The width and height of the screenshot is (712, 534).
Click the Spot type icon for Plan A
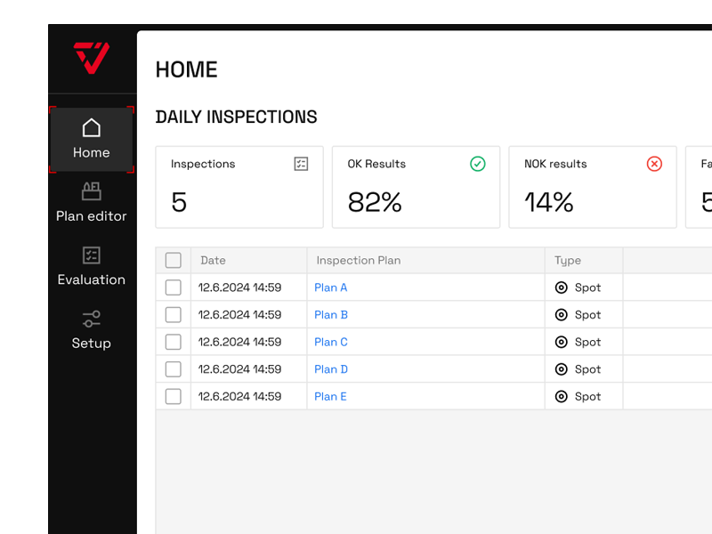click(x=562, y=287)
